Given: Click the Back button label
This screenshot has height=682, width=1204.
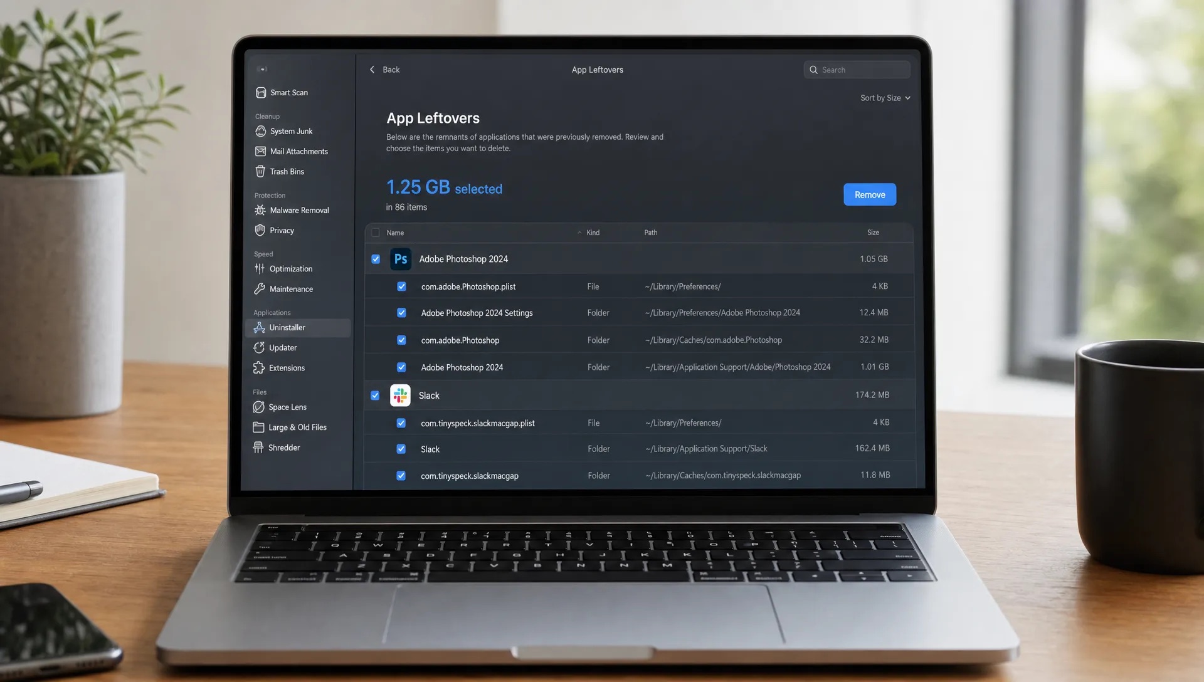Looking at the screenshot, I should tap(391, 70).
